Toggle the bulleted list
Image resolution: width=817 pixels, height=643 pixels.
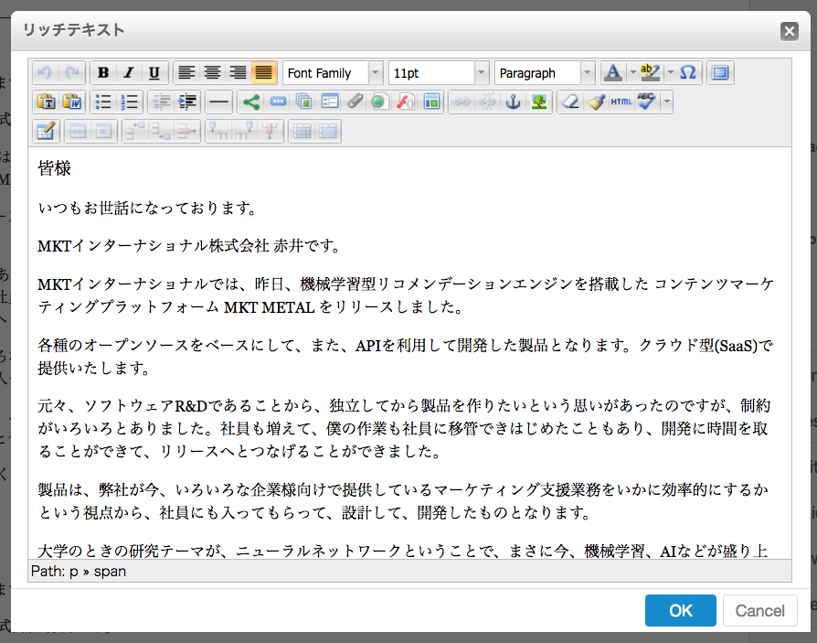103,102
